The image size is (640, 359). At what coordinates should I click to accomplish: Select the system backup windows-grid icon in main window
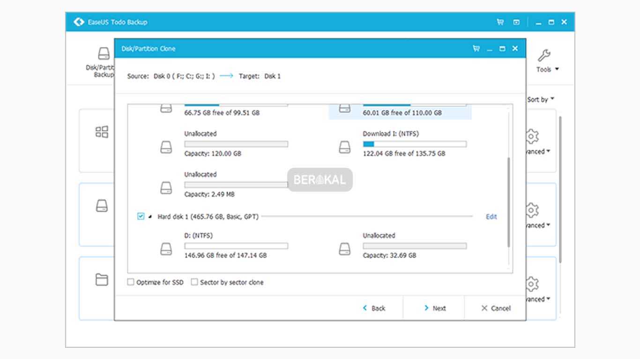pyautogui.click(x=102, y=132)
